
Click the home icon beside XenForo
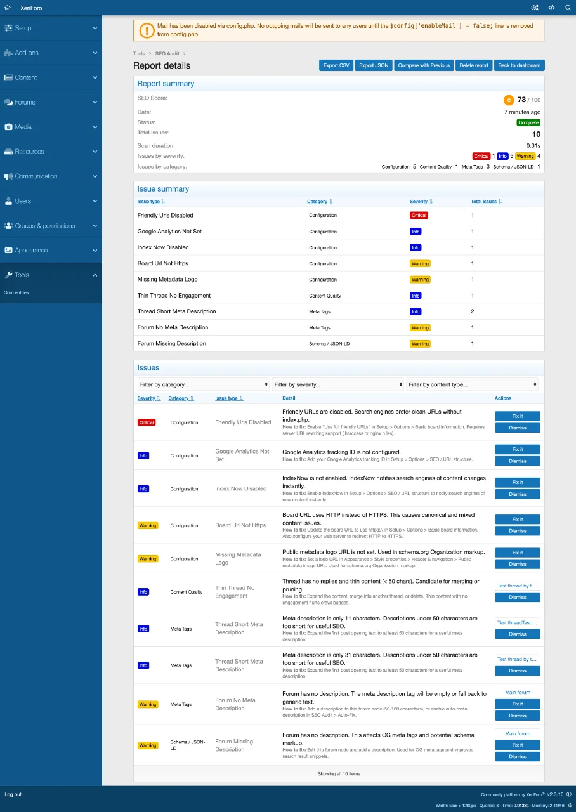tap(8, 8)
